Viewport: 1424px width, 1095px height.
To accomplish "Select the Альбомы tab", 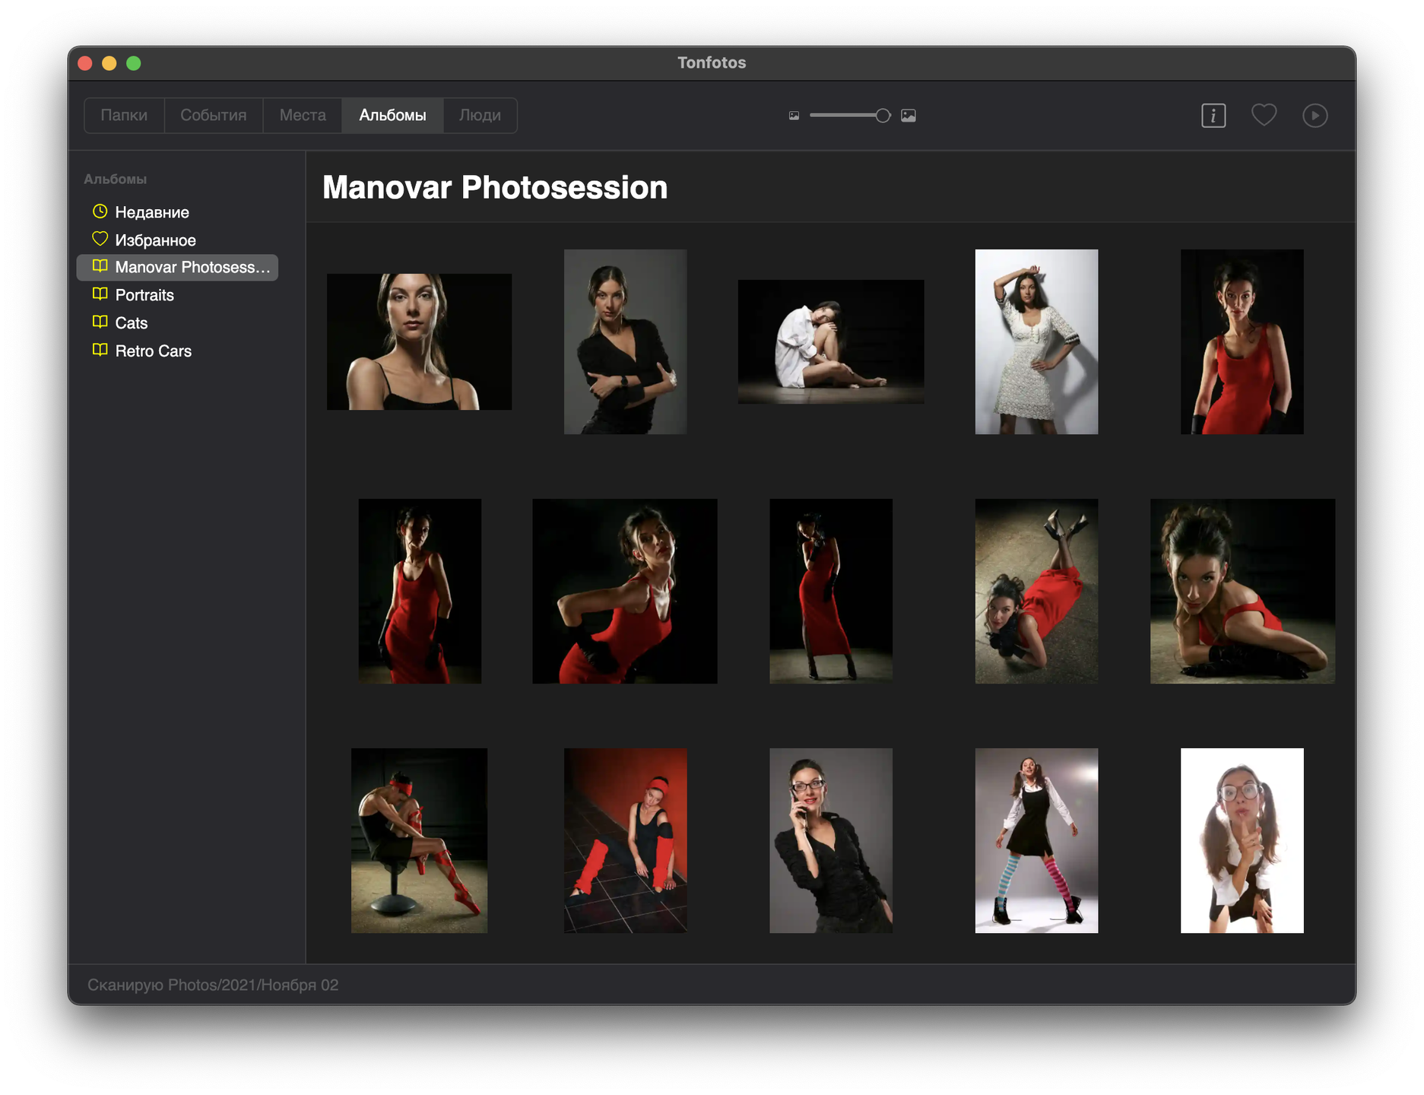I will [392, 116].
